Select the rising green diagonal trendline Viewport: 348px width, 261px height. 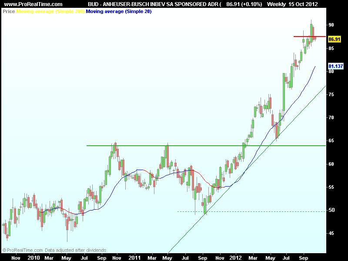pyautogui.click(x=247, y=169)
